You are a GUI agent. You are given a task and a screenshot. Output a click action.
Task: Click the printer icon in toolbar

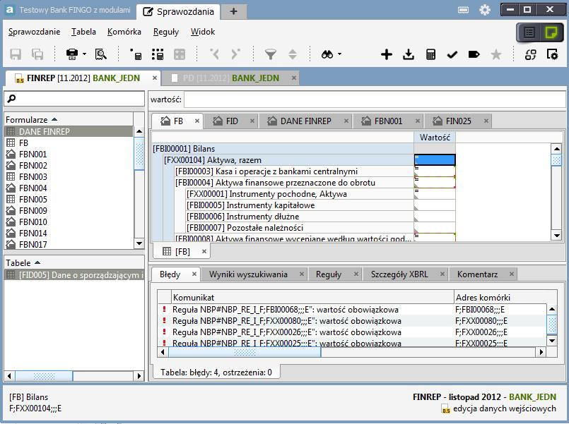pos(72,54)
